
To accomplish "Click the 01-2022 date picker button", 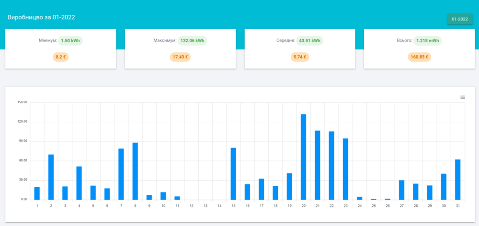I will click(x=459, y=19).
